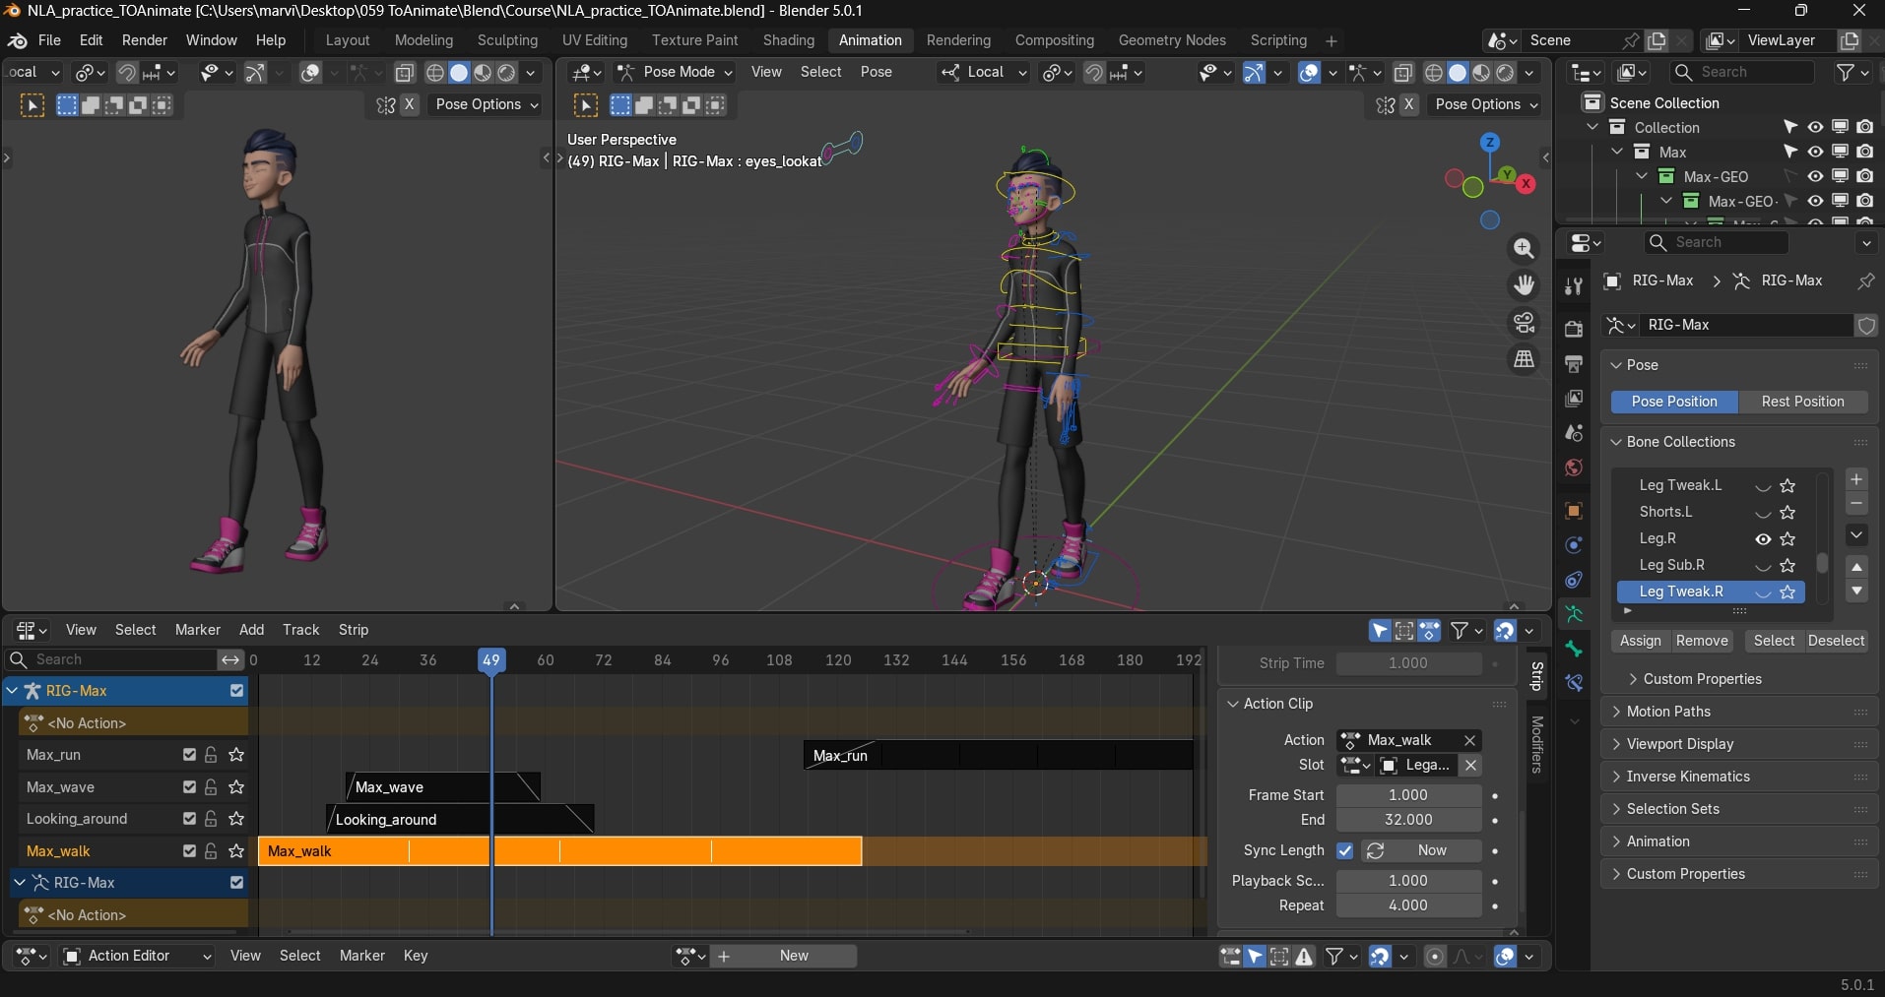This screenshot has height=997, width=1885.
Task: Expand the Inverse Kinematics panel
Action: (1687, 777)
